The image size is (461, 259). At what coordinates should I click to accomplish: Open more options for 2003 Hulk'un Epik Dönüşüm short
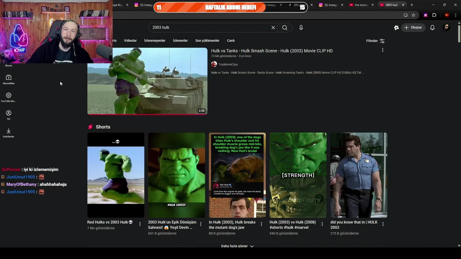coord(201,224)
